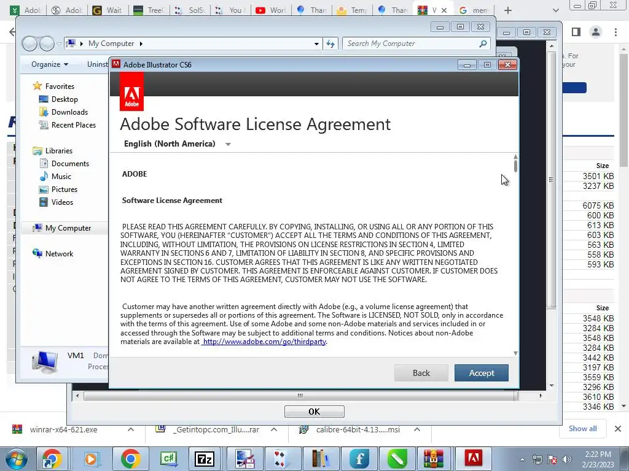
Task: Click the network tray icon
Action: tap(537, 459)
